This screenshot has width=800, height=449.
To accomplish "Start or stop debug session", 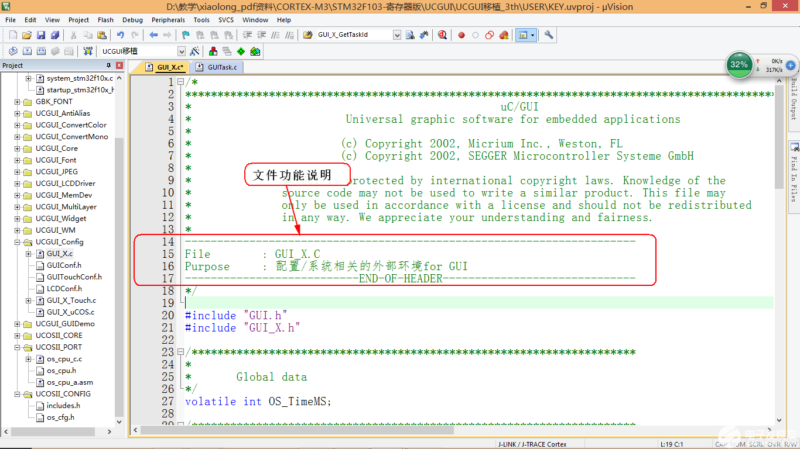I will [443, 35].
